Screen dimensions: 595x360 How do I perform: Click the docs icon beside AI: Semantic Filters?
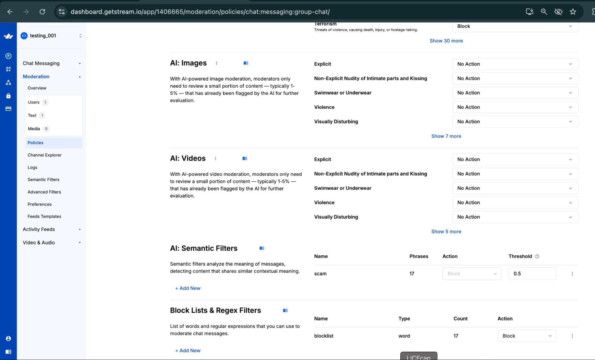click(x=262, y=248)
